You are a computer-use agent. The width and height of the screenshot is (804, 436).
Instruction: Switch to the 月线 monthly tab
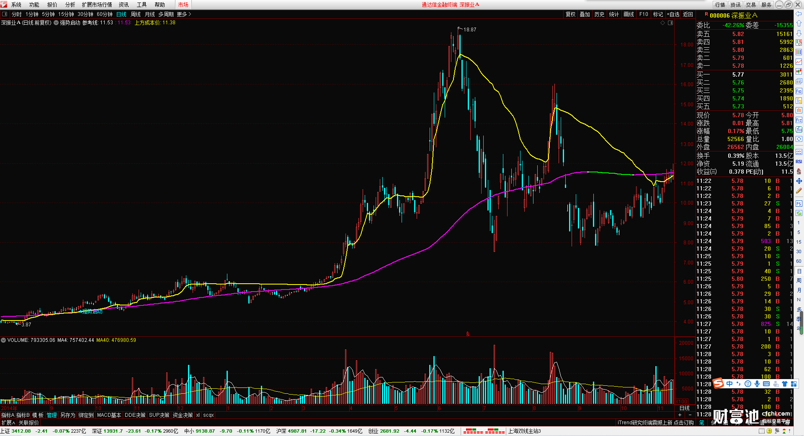(x=150, y=14)
